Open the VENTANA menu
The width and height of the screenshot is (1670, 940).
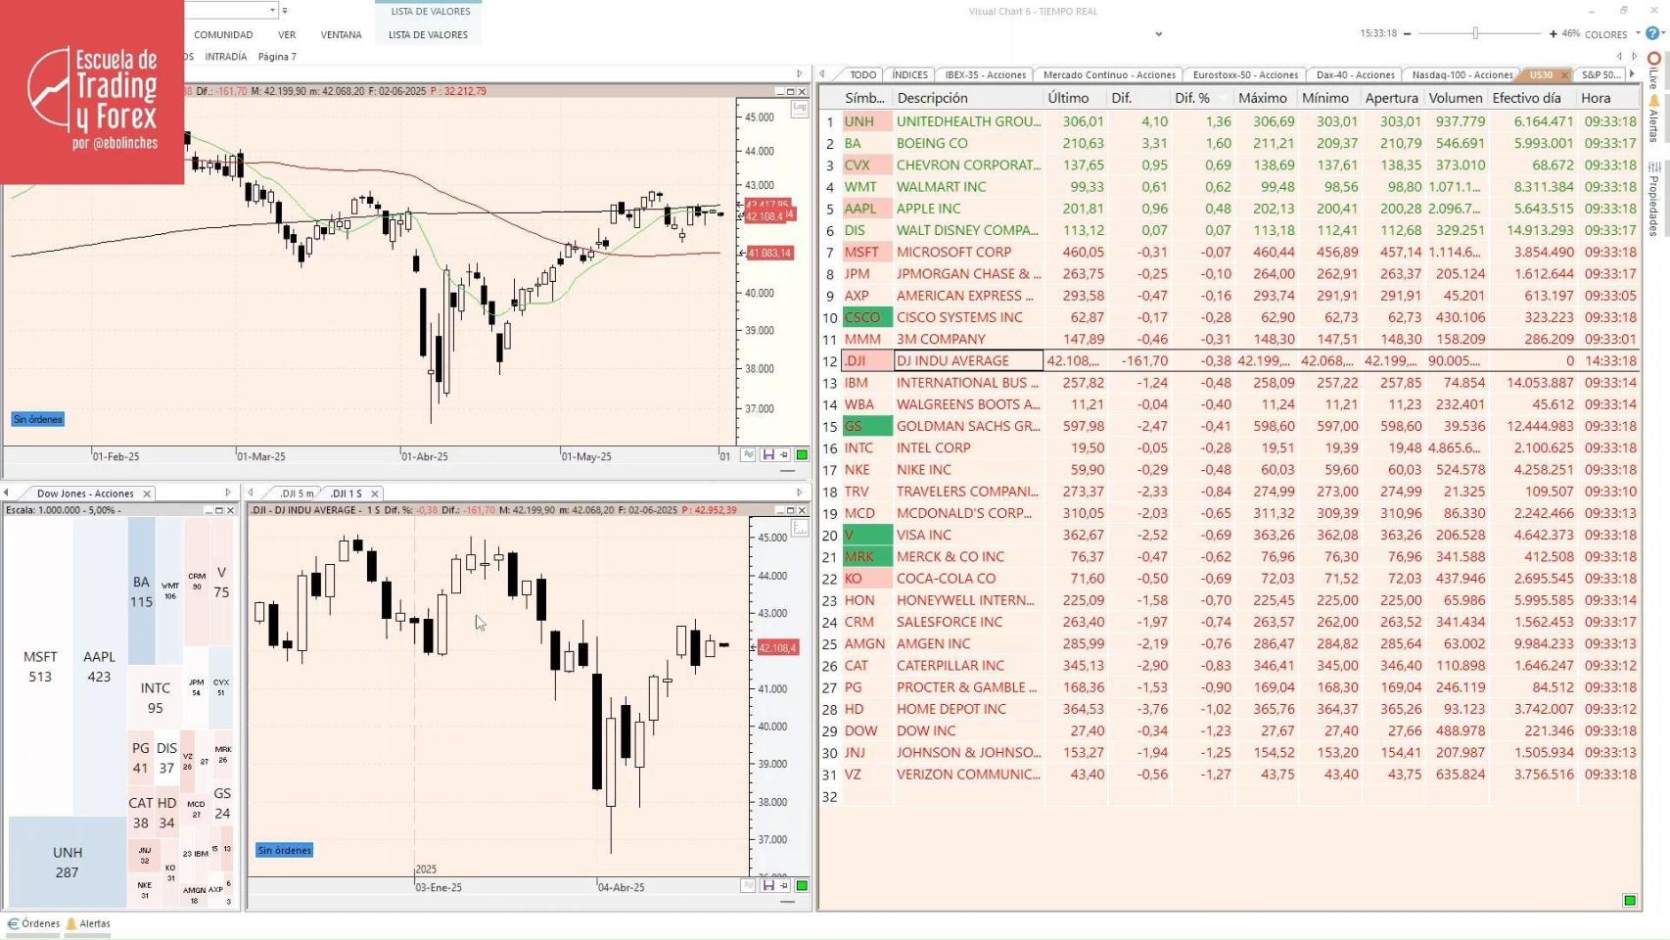coord(341,33)
